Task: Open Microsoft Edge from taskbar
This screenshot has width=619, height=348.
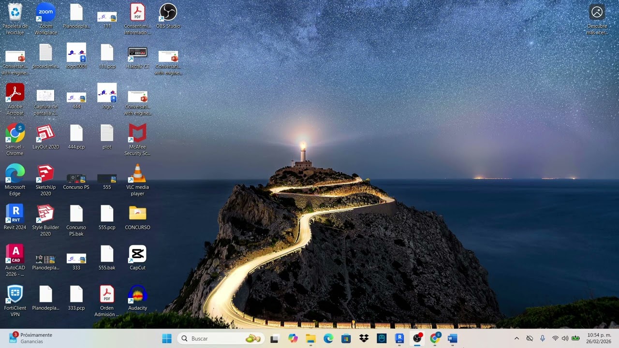Action: pos(328,338)
